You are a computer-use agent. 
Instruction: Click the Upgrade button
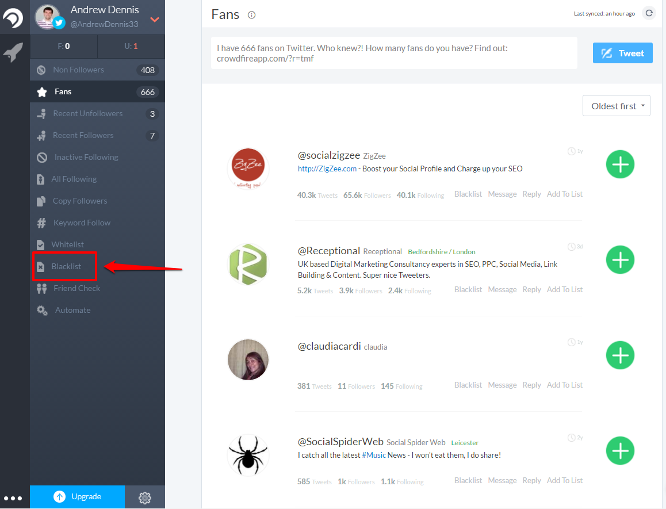pyautogui.click(x=77, y=497)
